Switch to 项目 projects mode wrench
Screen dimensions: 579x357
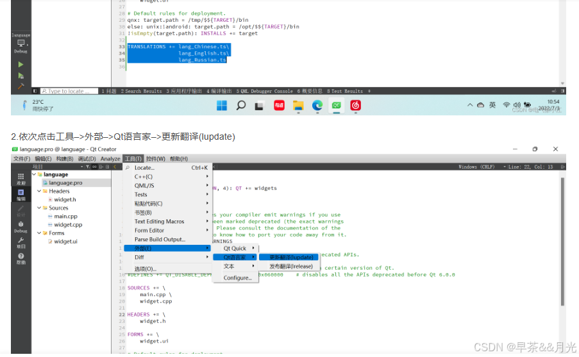[21, 242]
